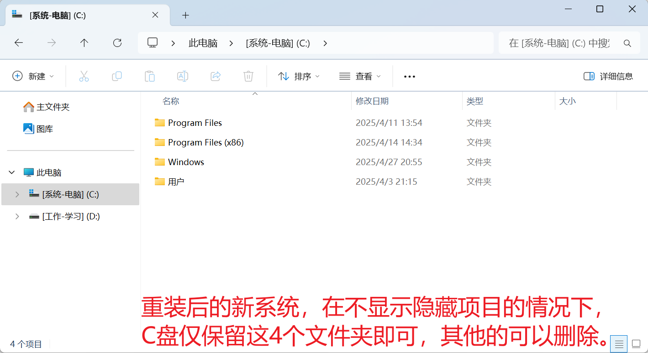Screen dimensions: 648x353
Task: Switch to the large thumbnails view icon
Action: coord(636,344)
